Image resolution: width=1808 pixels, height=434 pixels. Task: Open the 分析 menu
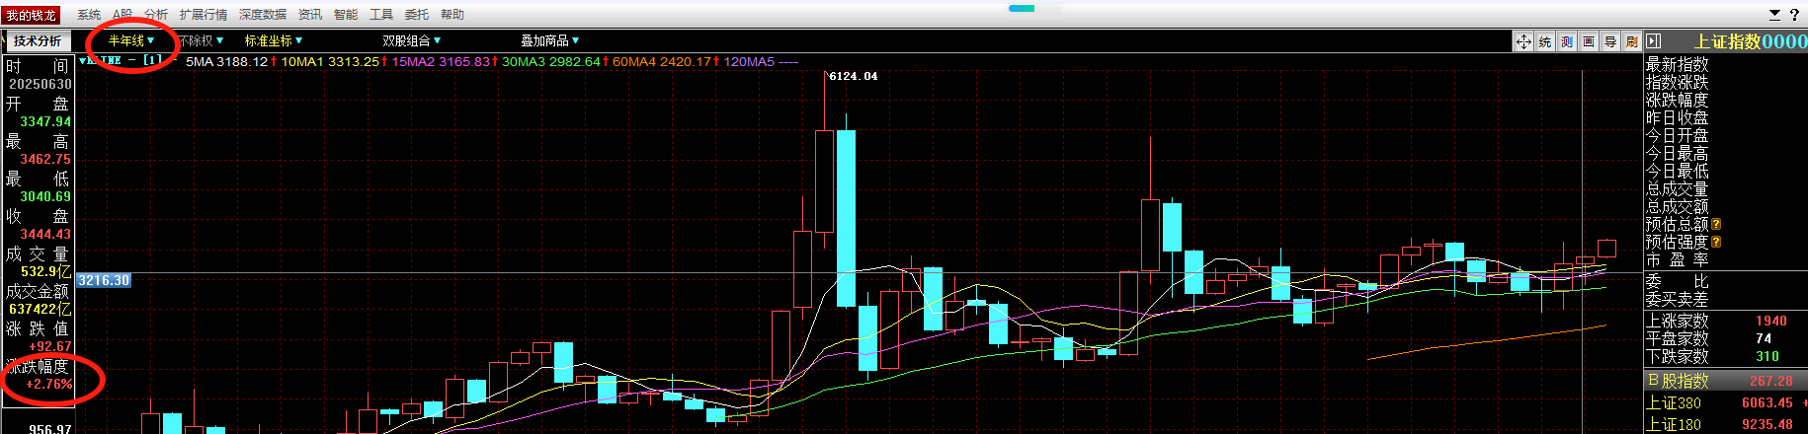click(156, 15)
